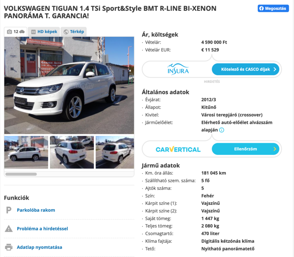Open the 12 db photos tab
This screenshot has height=257, width=294.
click(x=16, y=32)
